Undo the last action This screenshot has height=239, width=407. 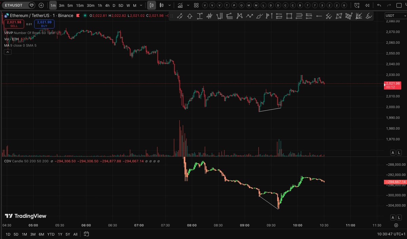click(379, 5)
